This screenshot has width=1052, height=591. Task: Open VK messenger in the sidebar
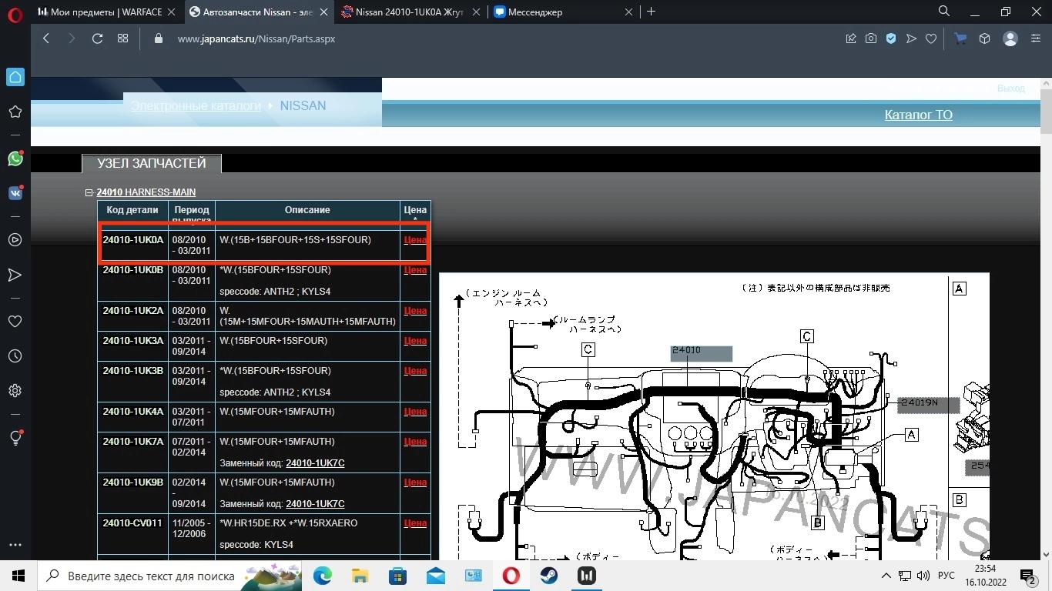[15, 193]
